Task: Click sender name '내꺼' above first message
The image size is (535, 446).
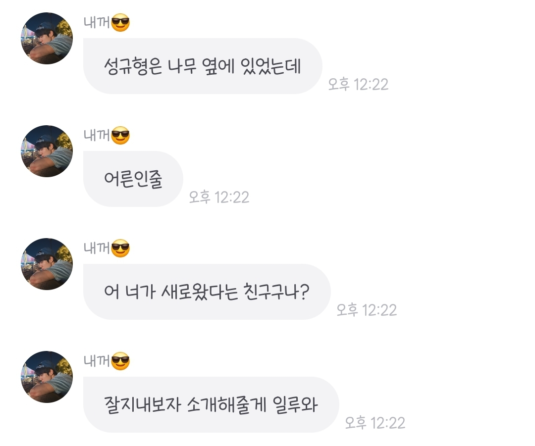Action: tap(97, 23)
